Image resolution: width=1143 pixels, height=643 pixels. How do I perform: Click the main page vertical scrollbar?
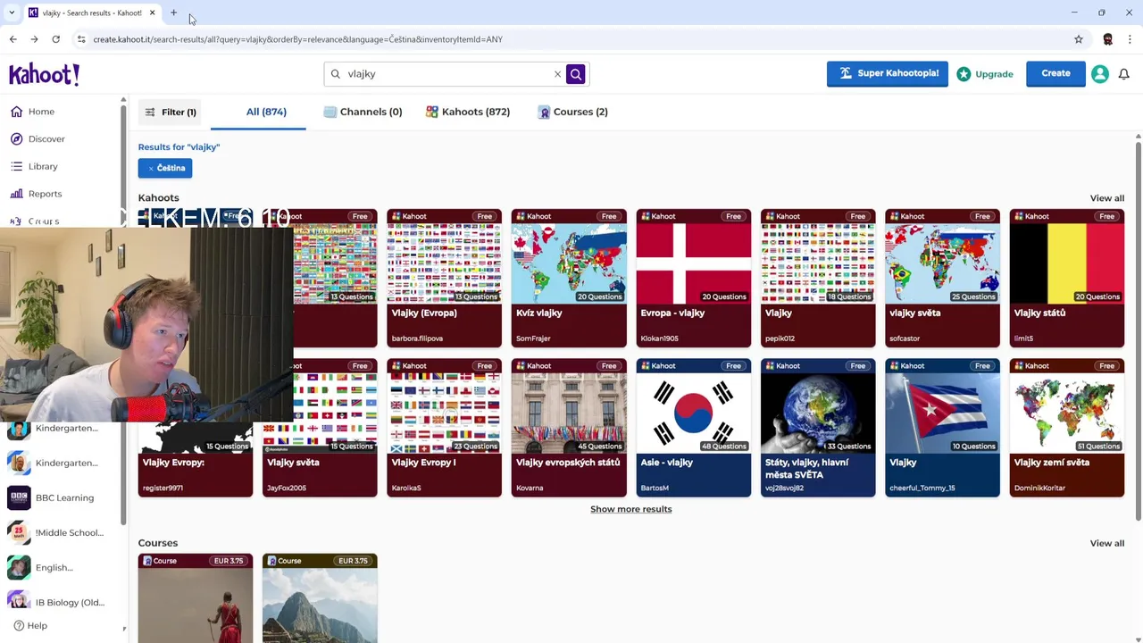point(1138,330)
